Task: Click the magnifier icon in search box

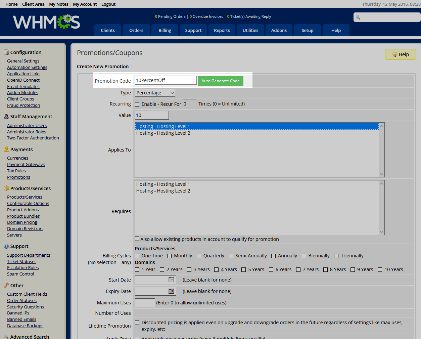Action: [358, 17]
